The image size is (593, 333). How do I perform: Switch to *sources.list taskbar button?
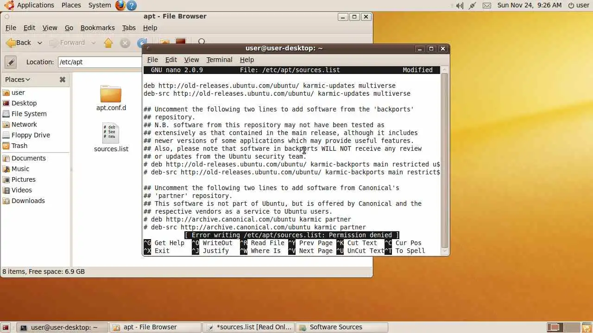coord(249,327)
